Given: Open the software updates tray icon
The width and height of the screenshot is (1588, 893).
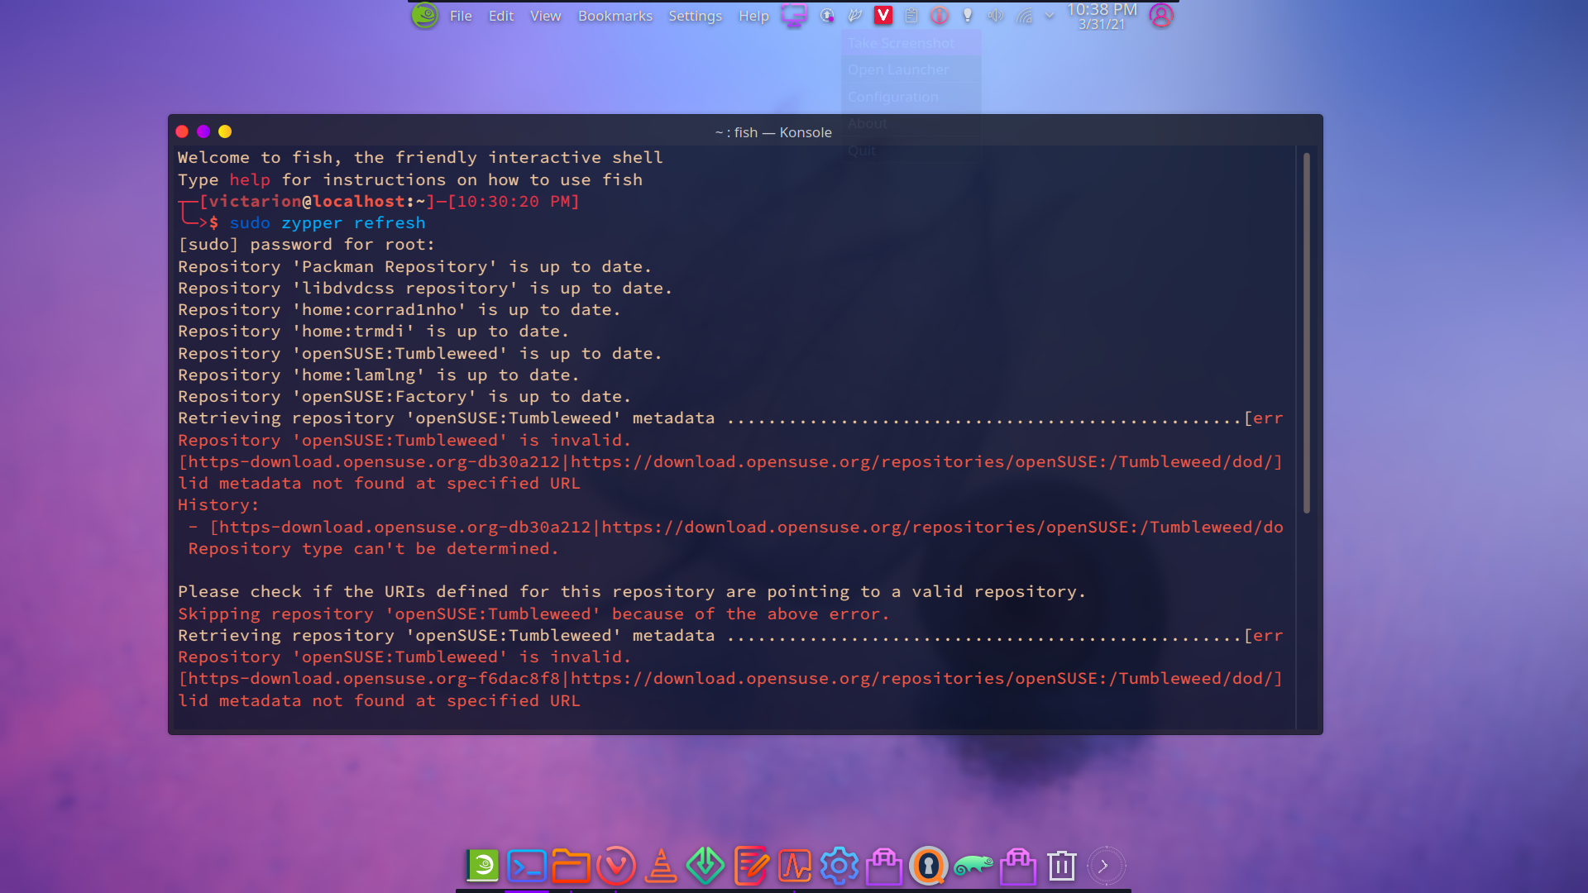Looking at the screenshot, I should coord(827,16).
